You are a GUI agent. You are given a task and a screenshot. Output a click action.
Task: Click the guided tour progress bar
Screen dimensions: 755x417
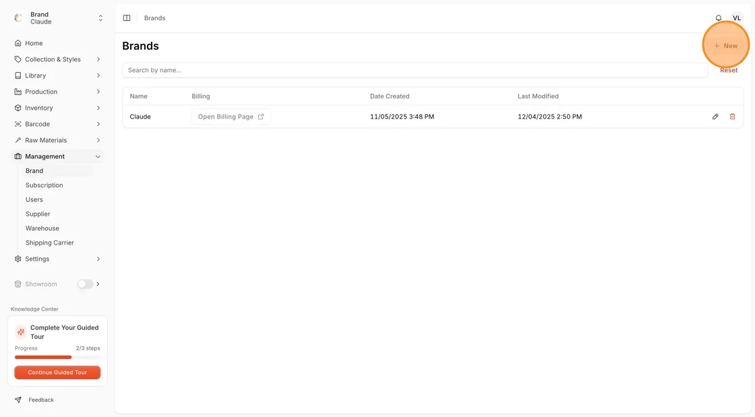[x=57, y=357]
